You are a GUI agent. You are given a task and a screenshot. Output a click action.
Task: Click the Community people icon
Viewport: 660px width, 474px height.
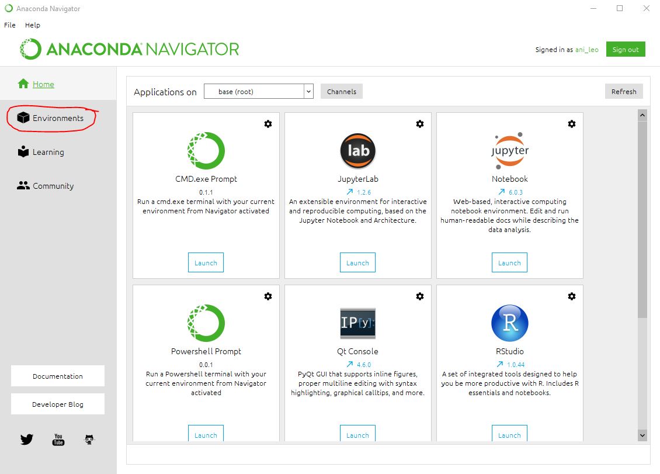23,185
